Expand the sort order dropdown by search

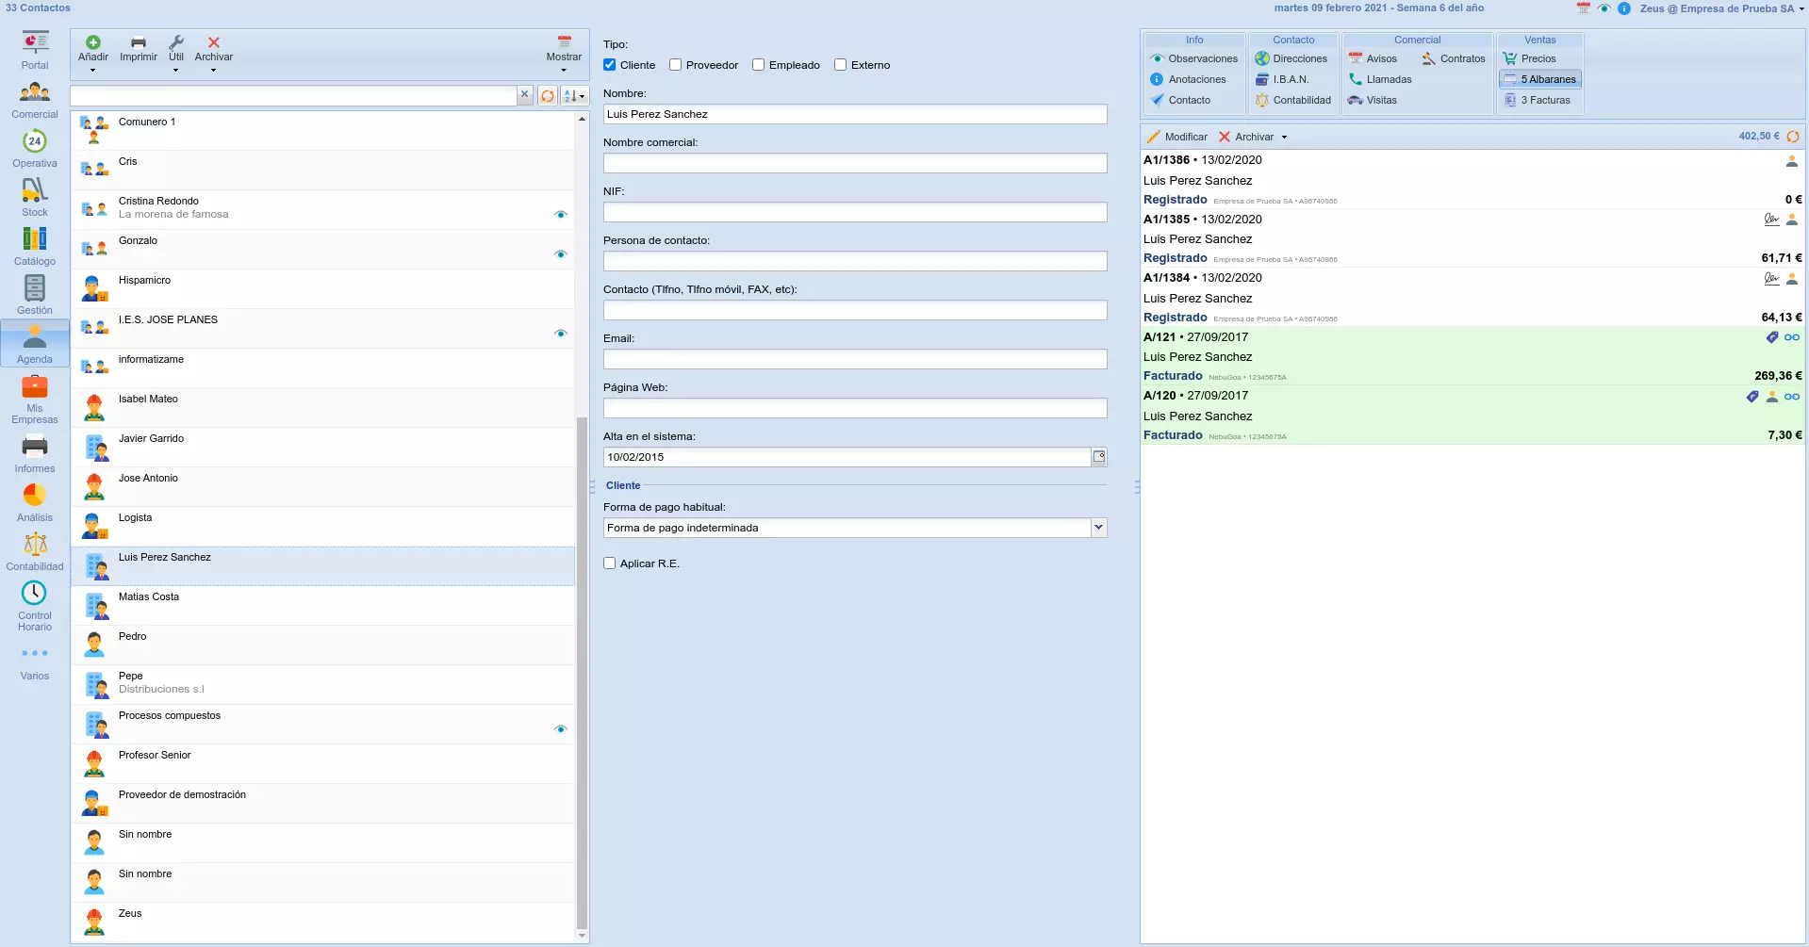574,96
